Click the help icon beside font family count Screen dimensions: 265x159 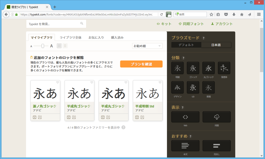click(123, 128)
